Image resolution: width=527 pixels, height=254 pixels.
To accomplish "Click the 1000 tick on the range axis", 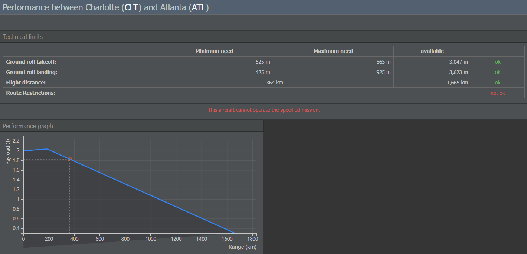I will tap(151, 239).
